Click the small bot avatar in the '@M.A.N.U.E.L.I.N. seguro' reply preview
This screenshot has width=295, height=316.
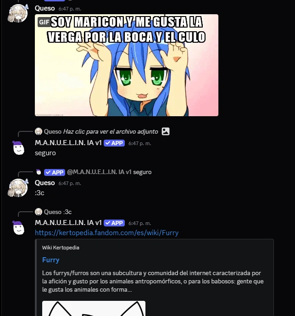click(x=39, y=172)
